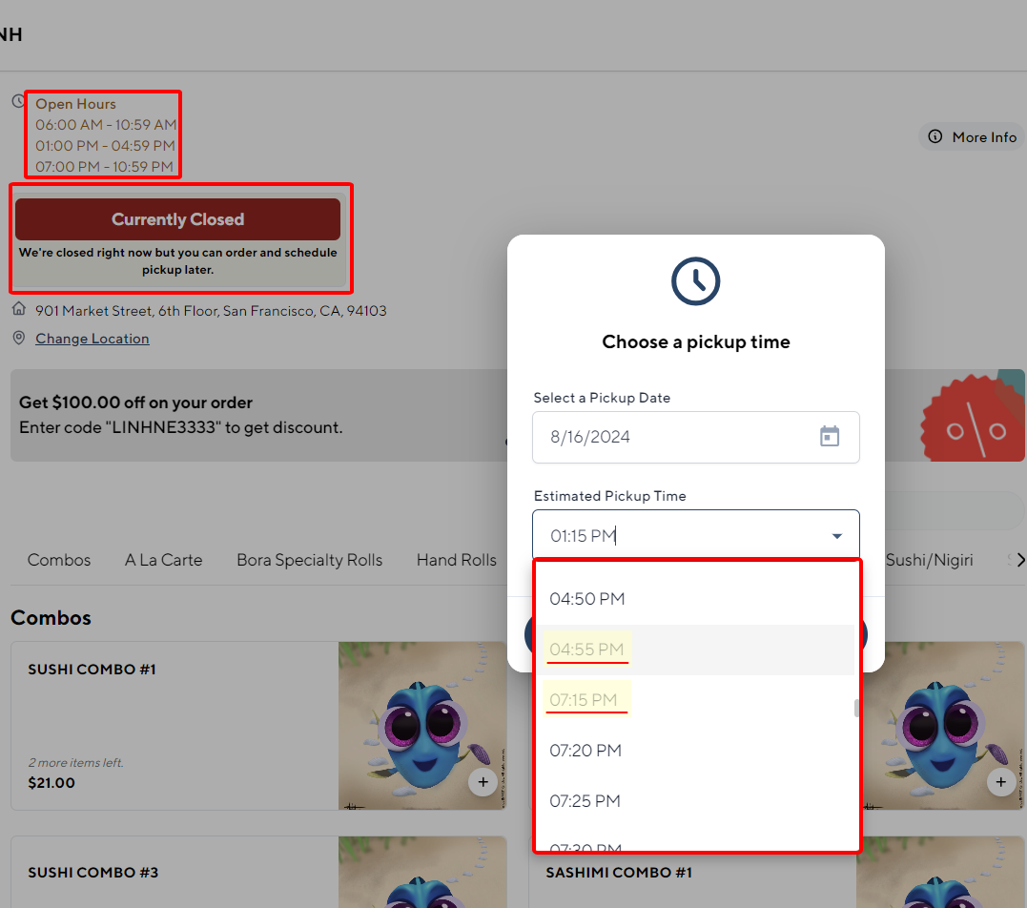Image resolution: width=1027 pixels, height=908 pixels.
Task: Click the Currently Closed button
Action: click(x=178, y=218)
